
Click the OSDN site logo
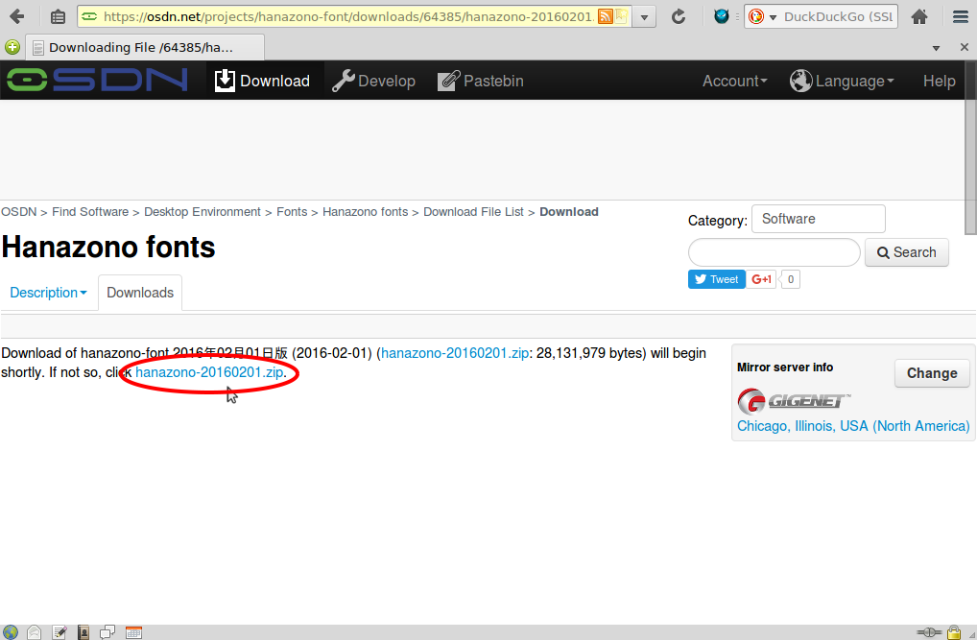97,80
